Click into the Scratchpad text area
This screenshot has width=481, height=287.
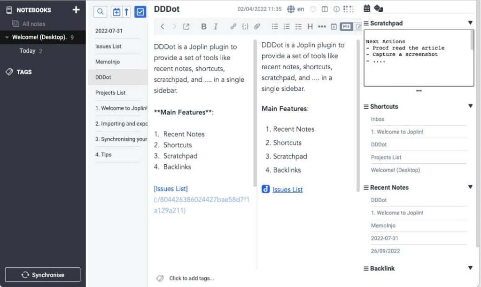418,66
